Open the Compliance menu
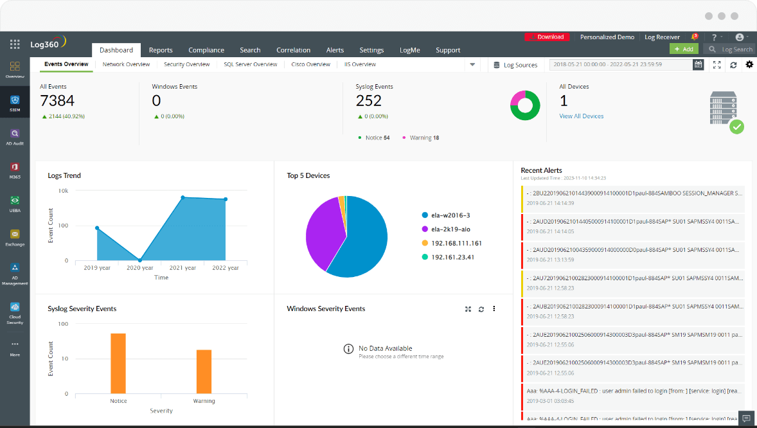This screenshot has height=428, width=757. coord(206,49)
